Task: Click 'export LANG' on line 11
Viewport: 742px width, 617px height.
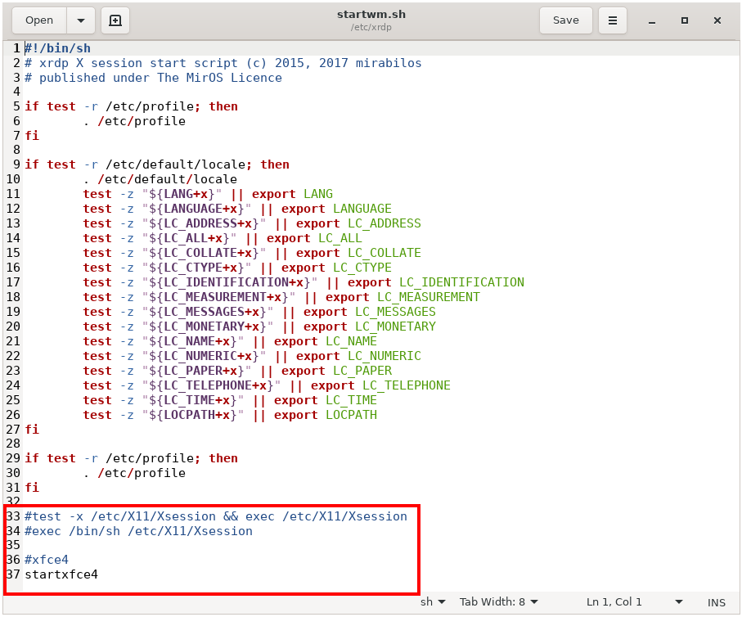Action: [x=292, y=194]
